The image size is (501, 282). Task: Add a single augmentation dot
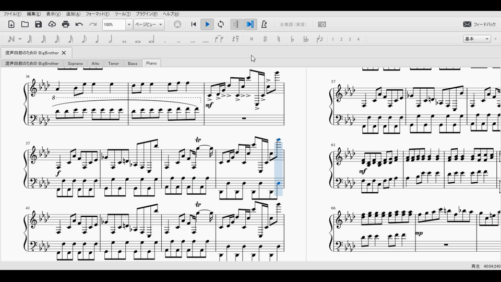tap(165, 41)
